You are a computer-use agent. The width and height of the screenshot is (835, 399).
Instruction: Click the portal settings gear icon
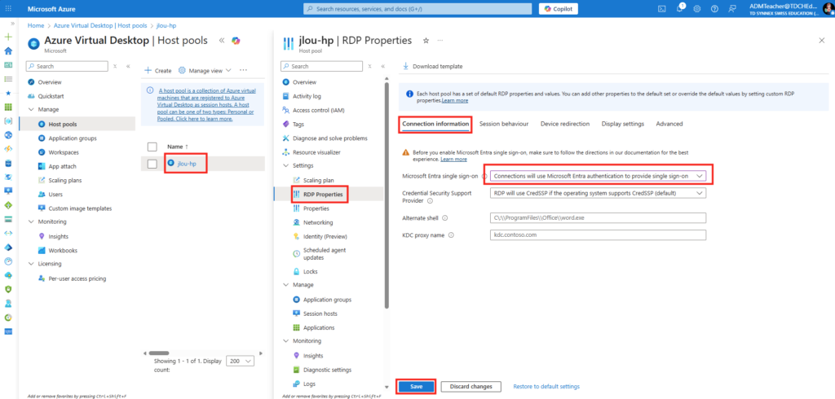(x=697, y=9)
